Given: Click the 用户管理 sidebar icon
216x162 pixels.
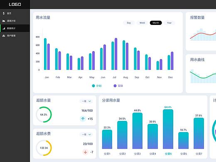Looking at the screenshot, I should point(4,36).
